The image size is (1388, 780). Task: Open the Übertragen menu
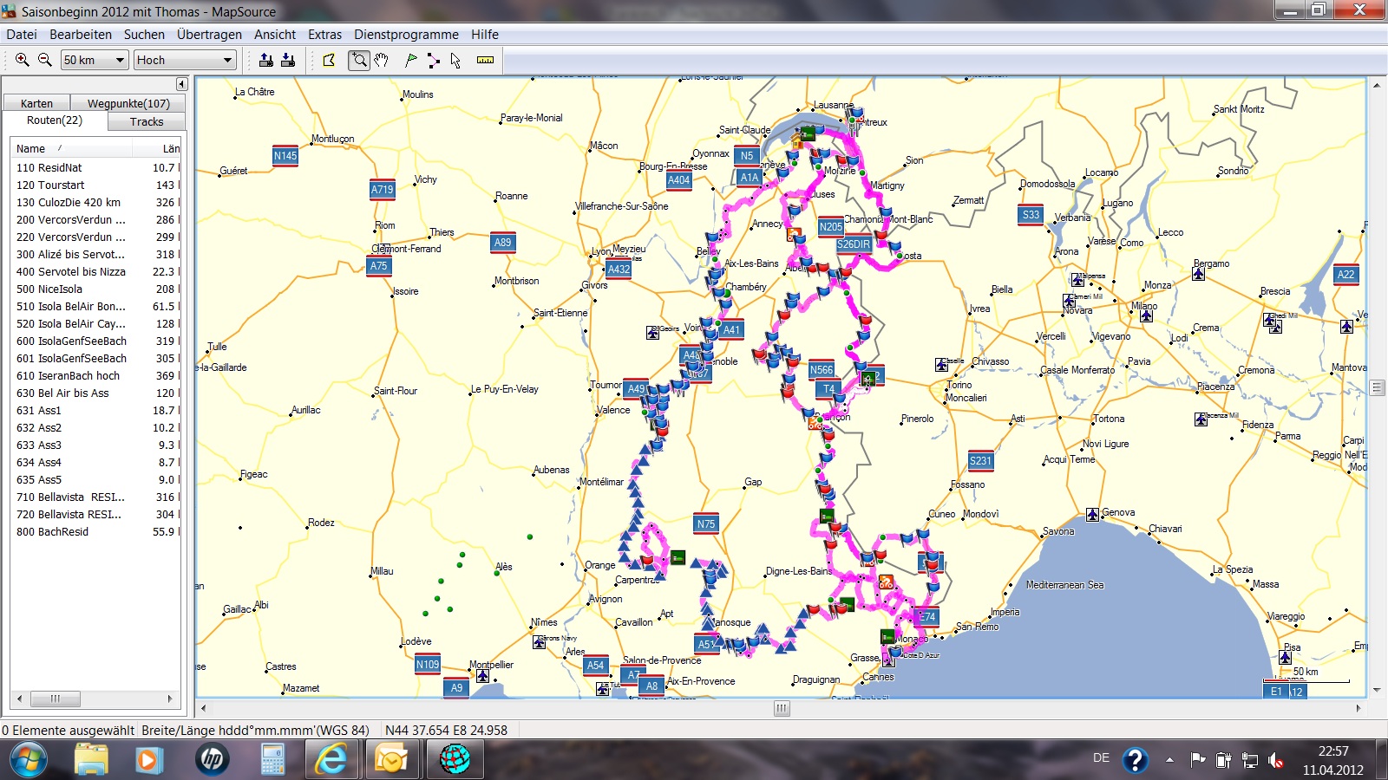tap(209, 35)
